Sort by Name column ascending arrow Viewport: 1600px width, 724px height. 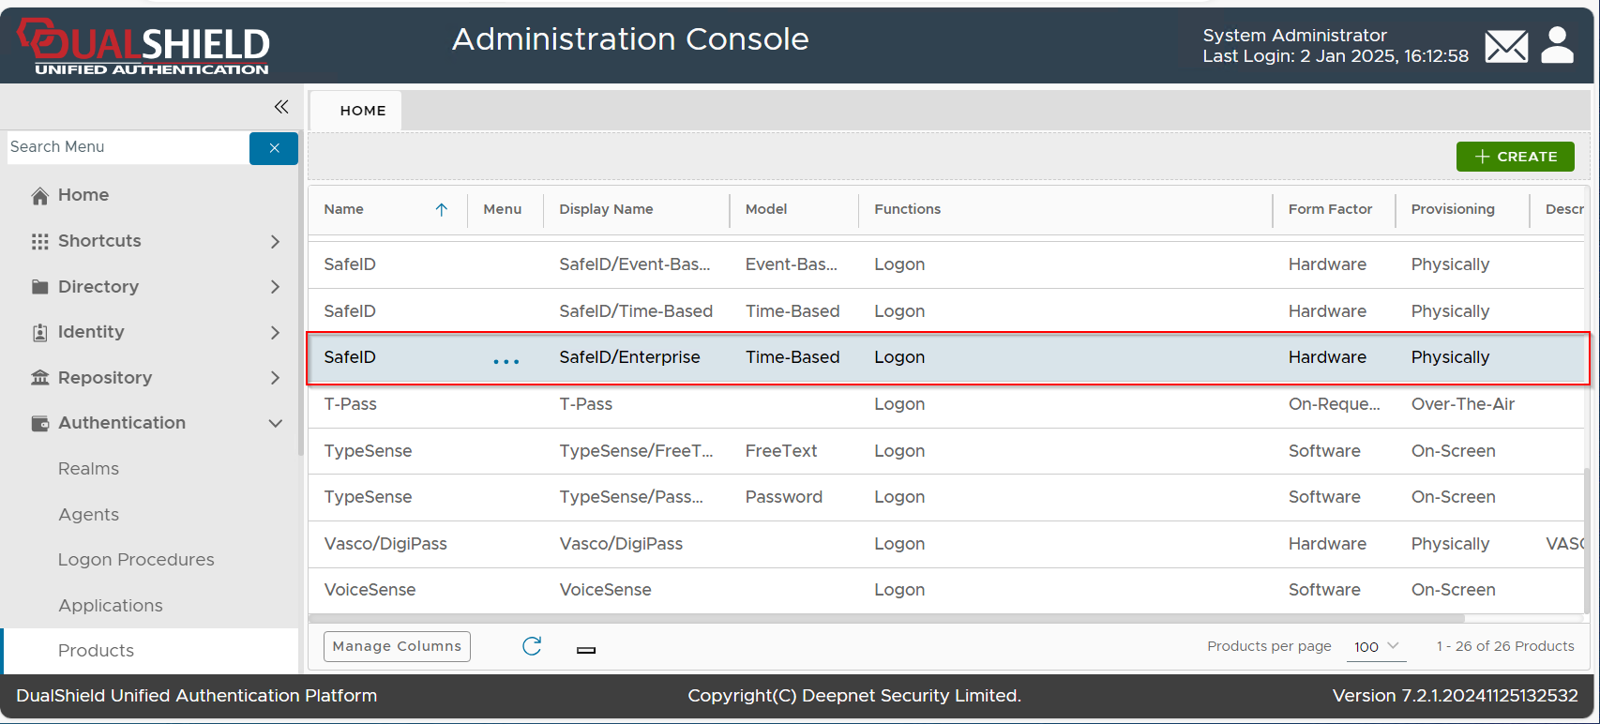pyautogui.click(x=441, y=210)
